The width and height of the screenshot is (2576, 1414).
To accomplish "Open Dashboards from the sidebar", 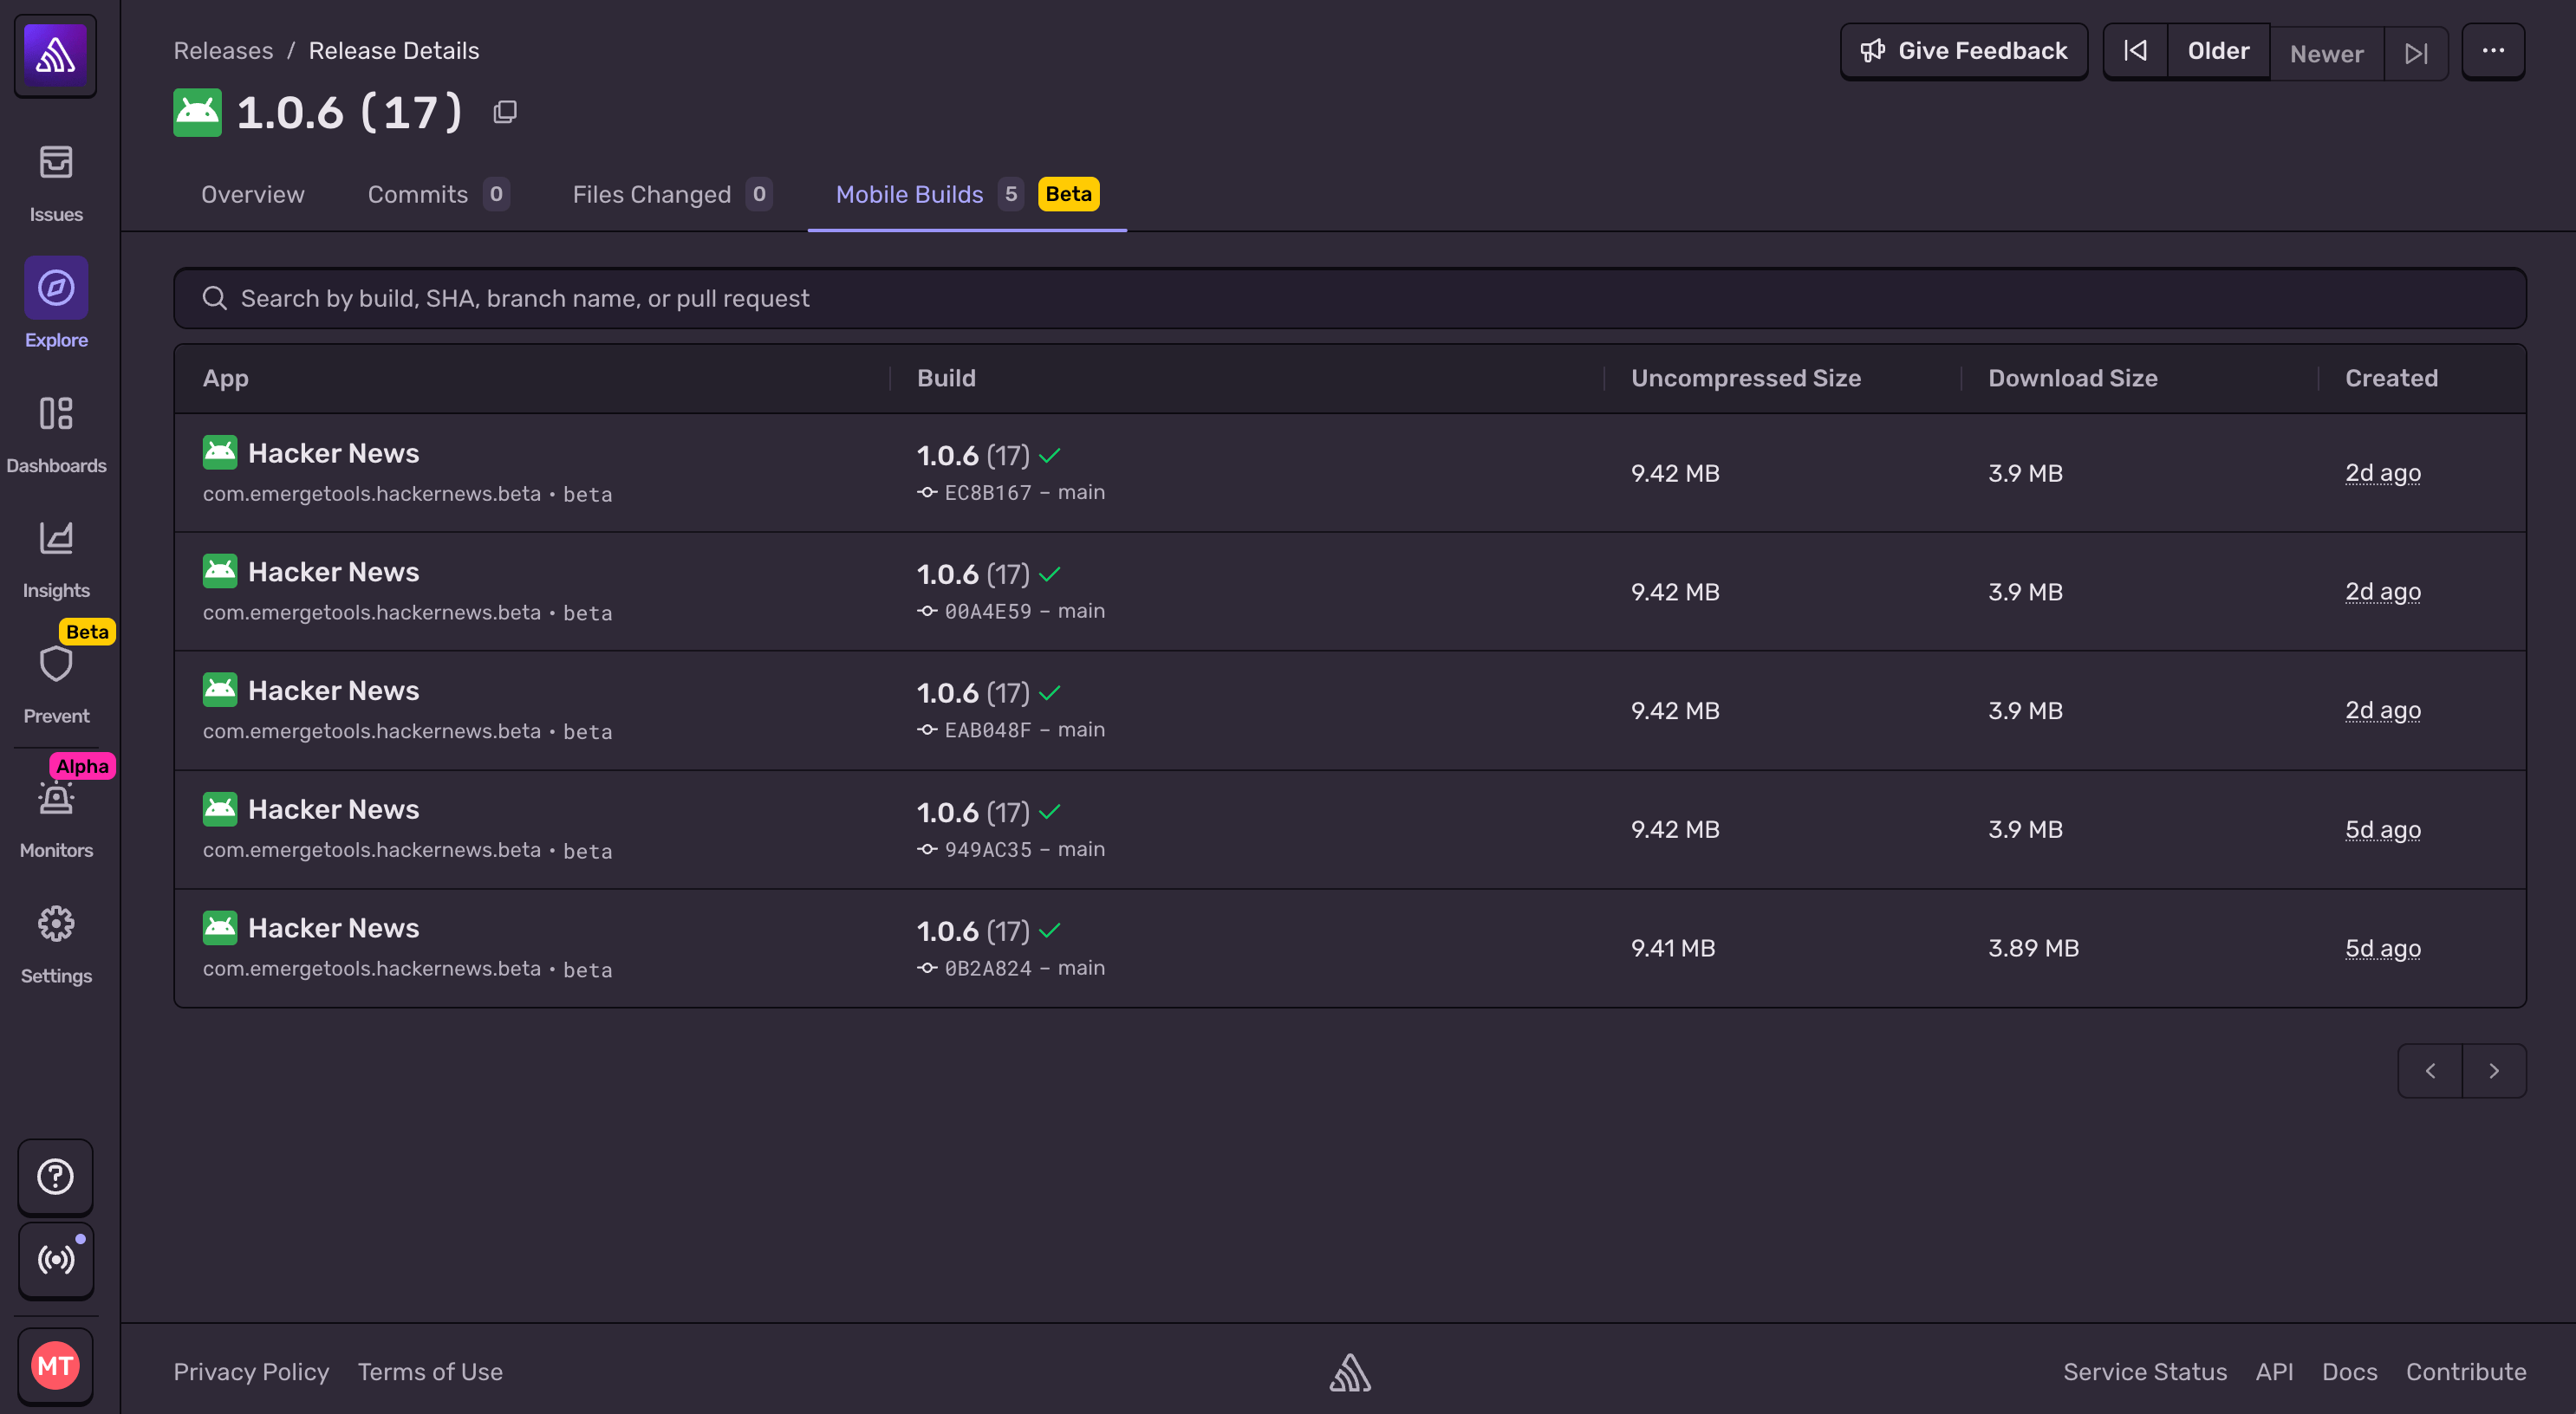I will [x=55, y=430].
